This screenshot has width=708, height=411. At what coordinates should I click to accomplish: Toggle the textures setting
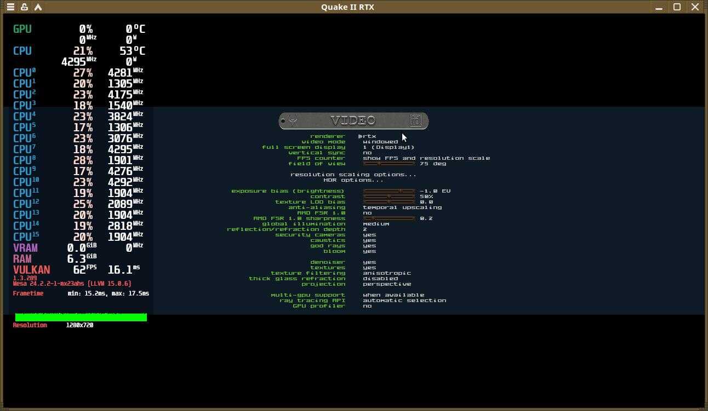point(369,268)
